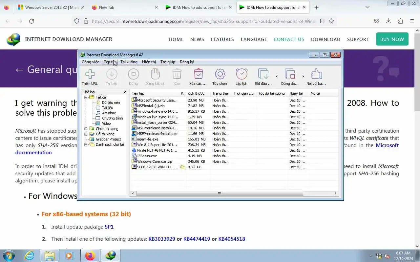
Task: Click the IDM list horizontal scrollbar
Action: pyautogui.click(x=219, y=193)
